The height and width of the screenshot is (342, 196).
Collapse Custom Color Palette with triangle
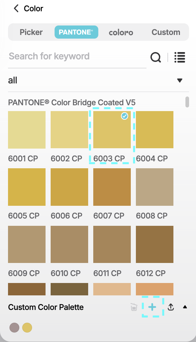click(x=185, y=307)
